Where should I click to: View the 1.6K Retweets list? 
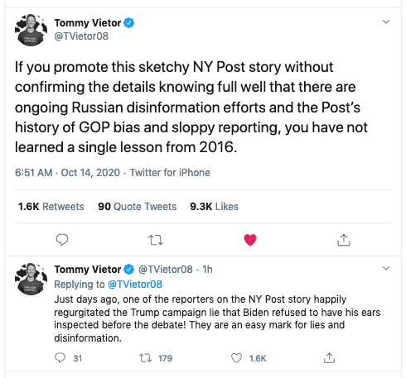pos(51,207)
